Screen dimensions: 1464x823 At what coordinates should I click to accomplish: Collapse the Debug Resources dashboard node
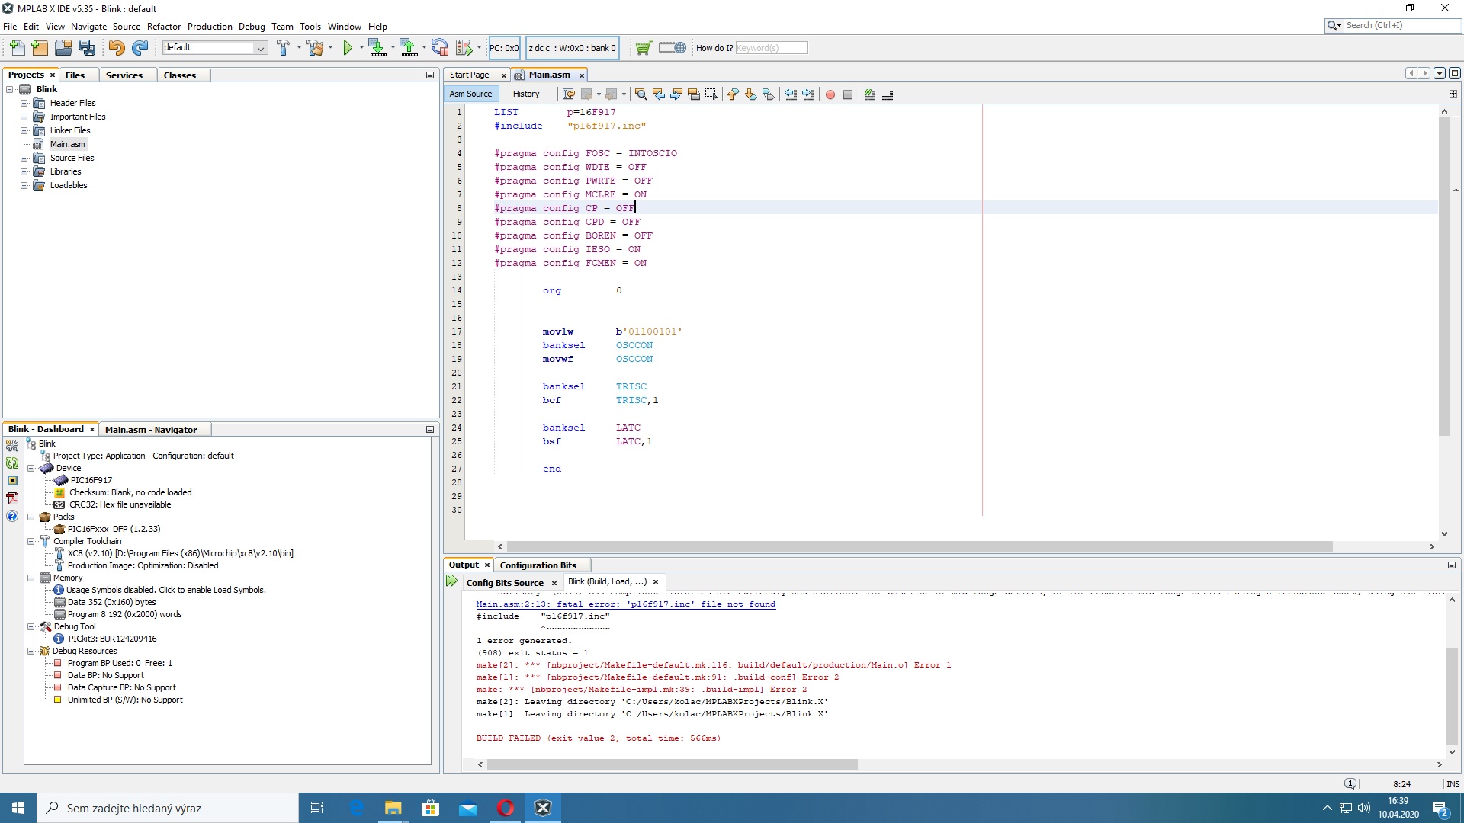pos(31,651)
